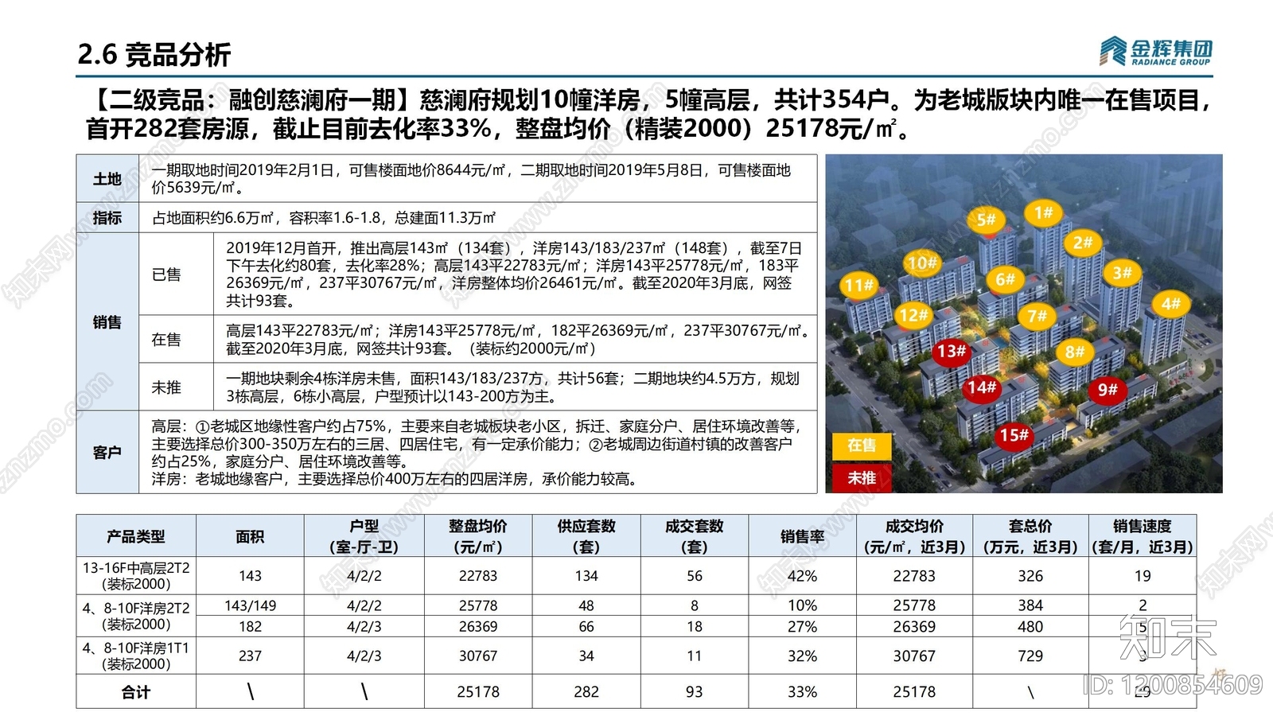Select the yellow 12# building marker

point(913,315)
